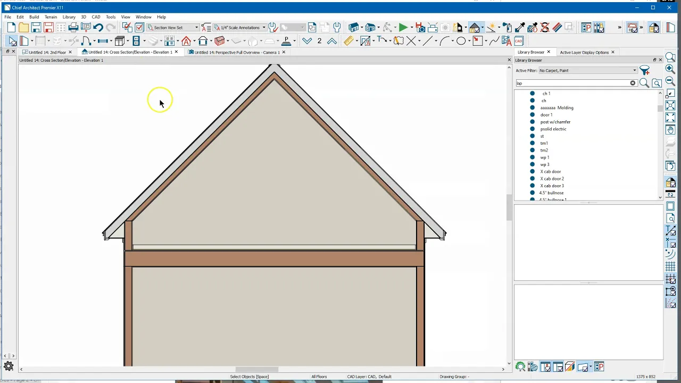Select the Pan Window hand tool
Viewport: 681px width, 383px height.
coord(670,130)
